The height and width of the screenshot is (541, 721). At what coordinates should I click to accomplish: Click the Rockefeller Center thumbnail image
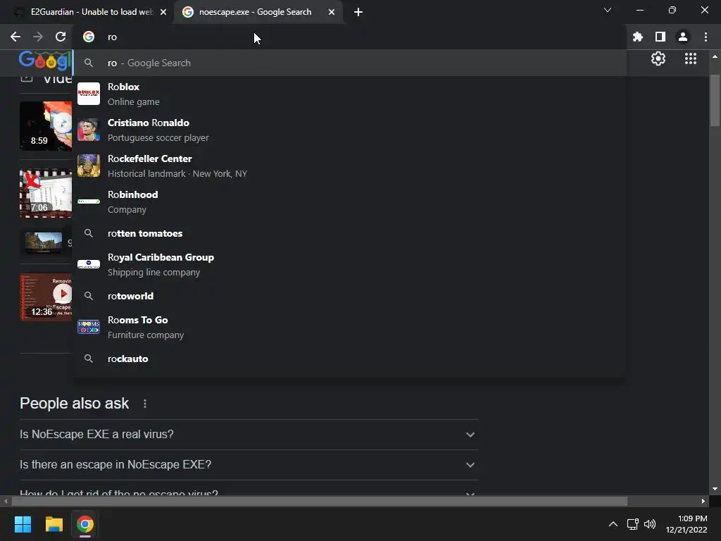89,166
